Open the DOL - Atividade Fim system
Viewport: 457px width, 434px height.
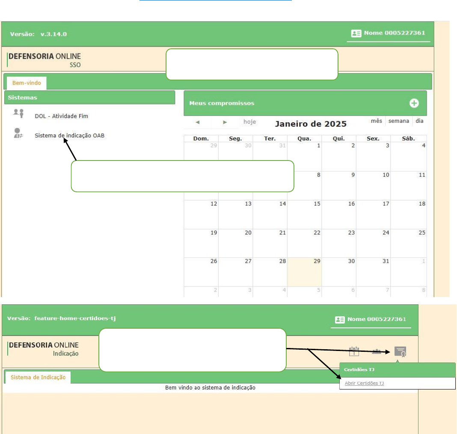(61, 116)
